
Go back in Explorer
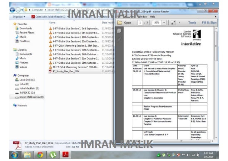tap(13, 10)
